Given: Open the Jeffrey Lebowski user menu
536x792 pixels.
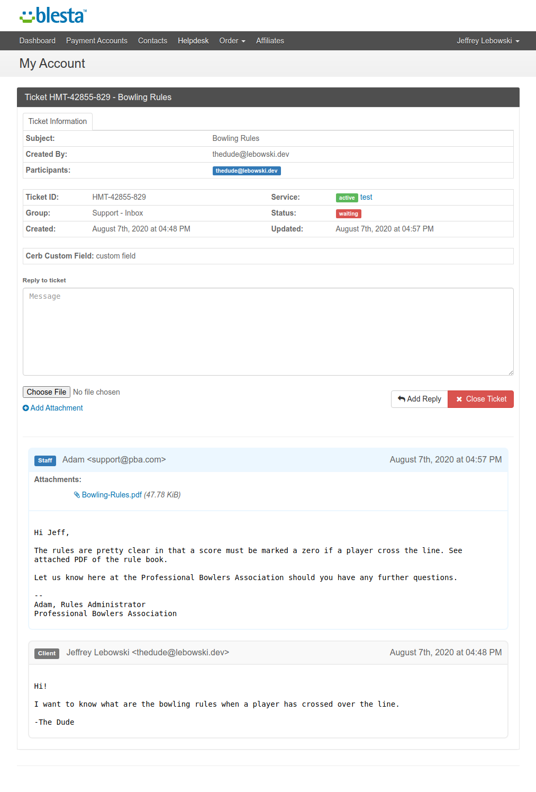Looking at the screenshot, I should pos(487,41).
